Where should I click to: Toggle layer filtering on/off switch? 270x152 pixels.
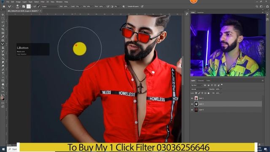point(222,85)
